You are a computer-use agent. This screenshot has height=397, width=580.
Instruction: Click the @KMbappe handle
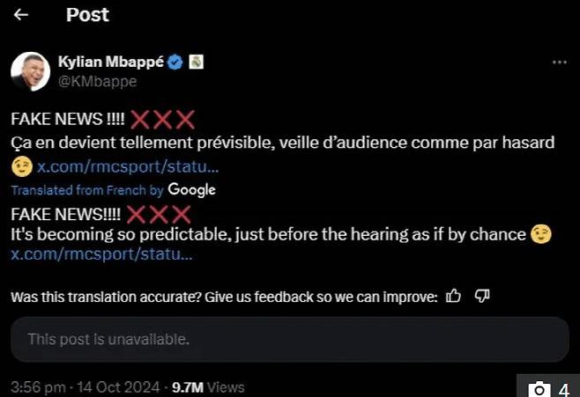[97, 81]
